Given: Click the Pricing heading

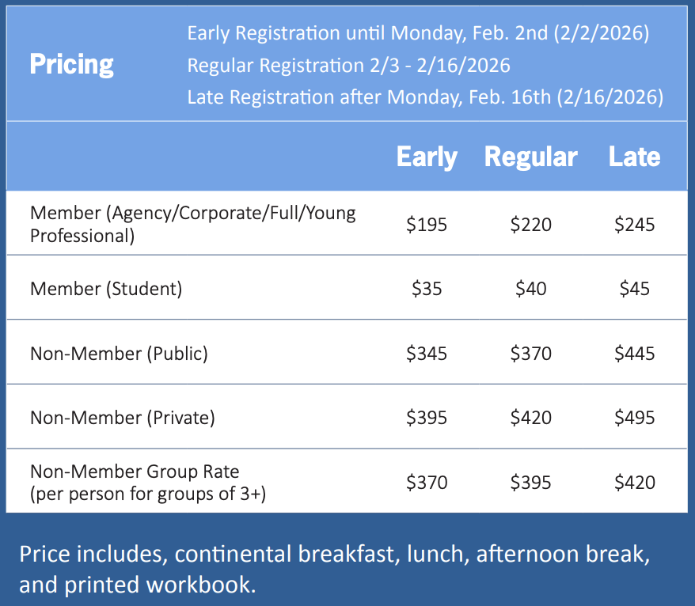Looking at the screenshot, I should click(71, 64).
